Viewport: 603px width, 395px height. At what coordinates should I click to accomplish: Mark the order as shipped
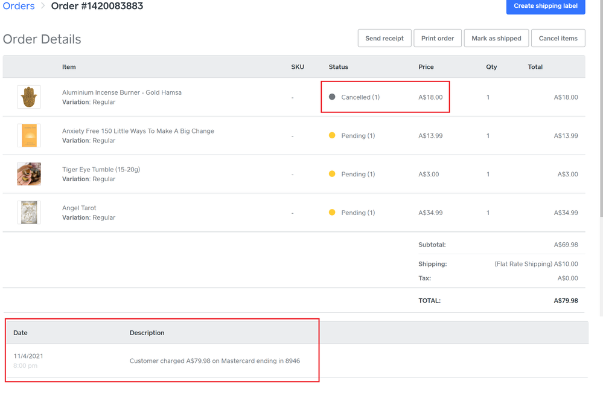tap(496, 38)
